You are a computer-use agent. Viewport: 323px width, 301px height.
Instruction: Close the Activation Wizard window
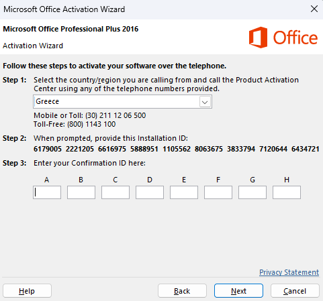point(314,9)
